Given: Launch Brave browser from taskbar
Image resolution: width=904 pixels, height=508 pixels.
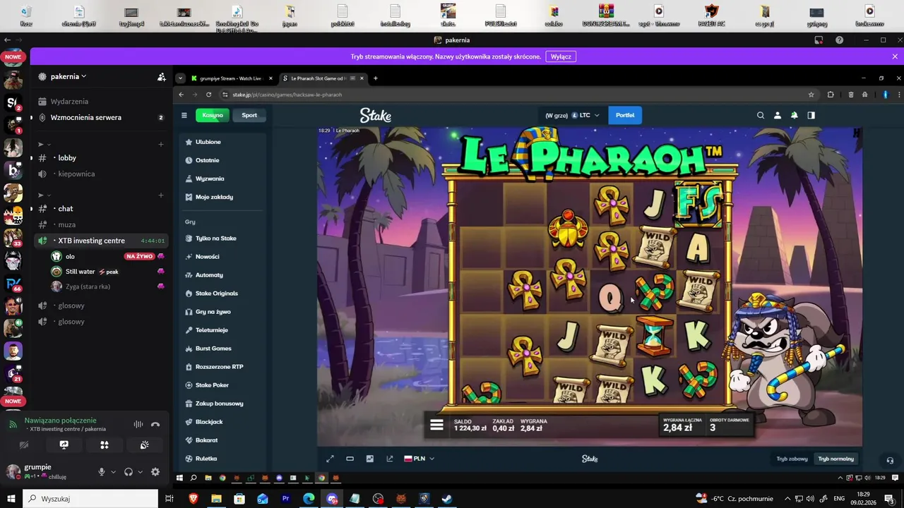Looking at the screenshot, I should click(193, 499).
